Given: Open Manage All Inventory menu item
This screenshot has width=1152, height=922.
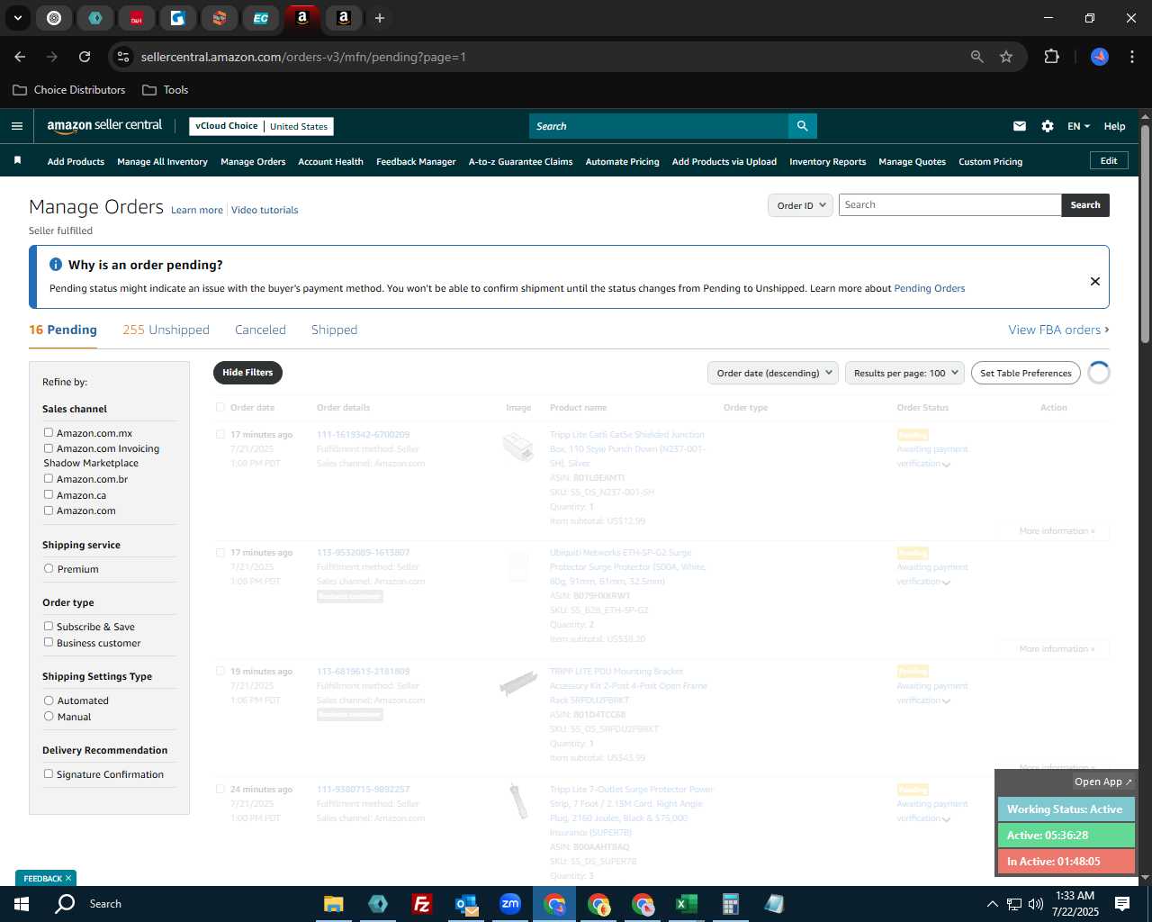Looking at the screenshot, I should point(162,162).
